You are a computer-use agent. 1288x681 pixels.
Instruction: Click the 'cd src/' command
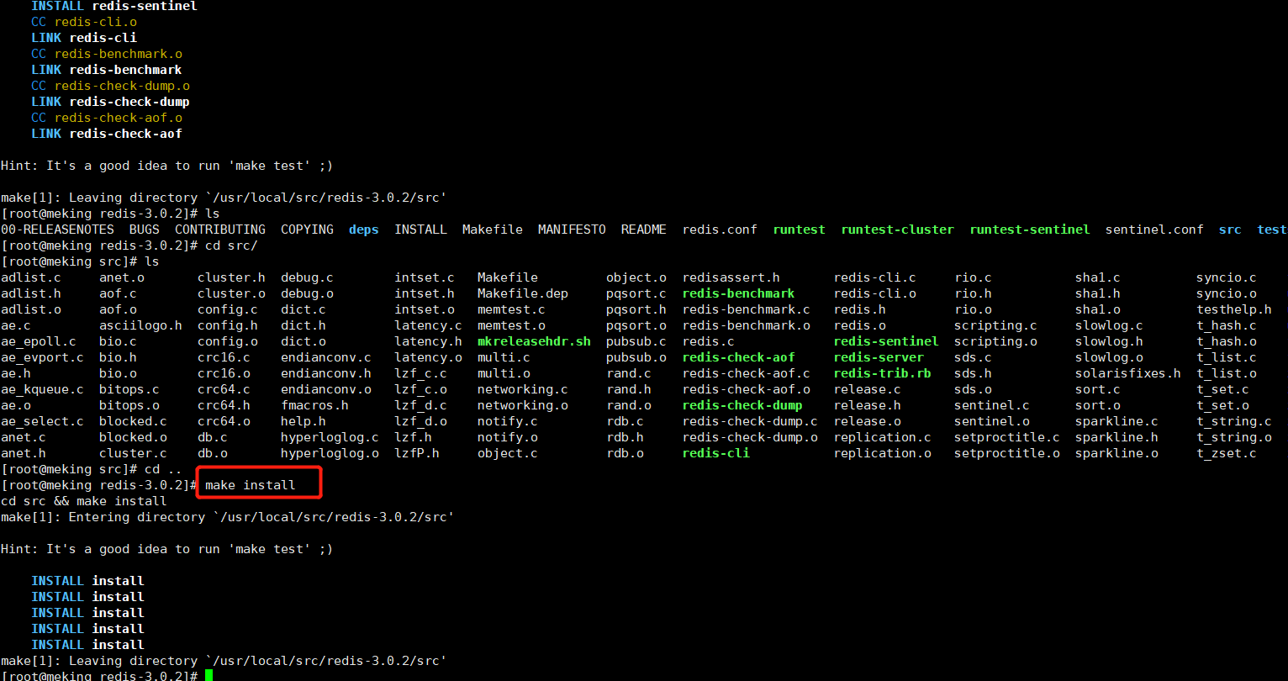tap(231, 245)
